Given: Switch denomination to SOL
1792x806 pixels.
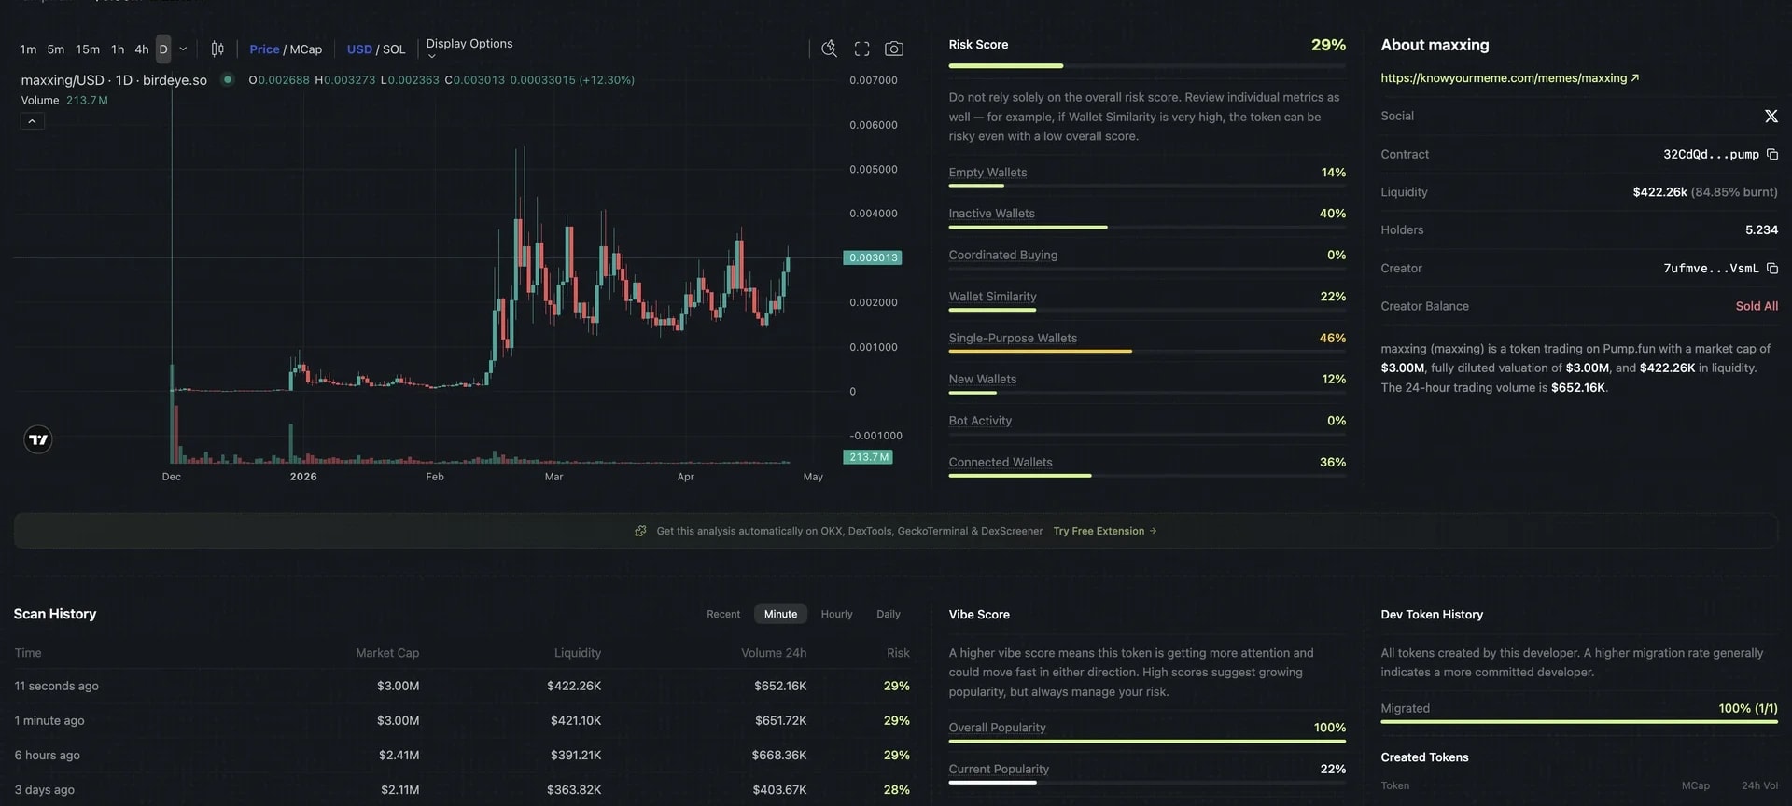Looking at the screenshot, I should 394,49.
